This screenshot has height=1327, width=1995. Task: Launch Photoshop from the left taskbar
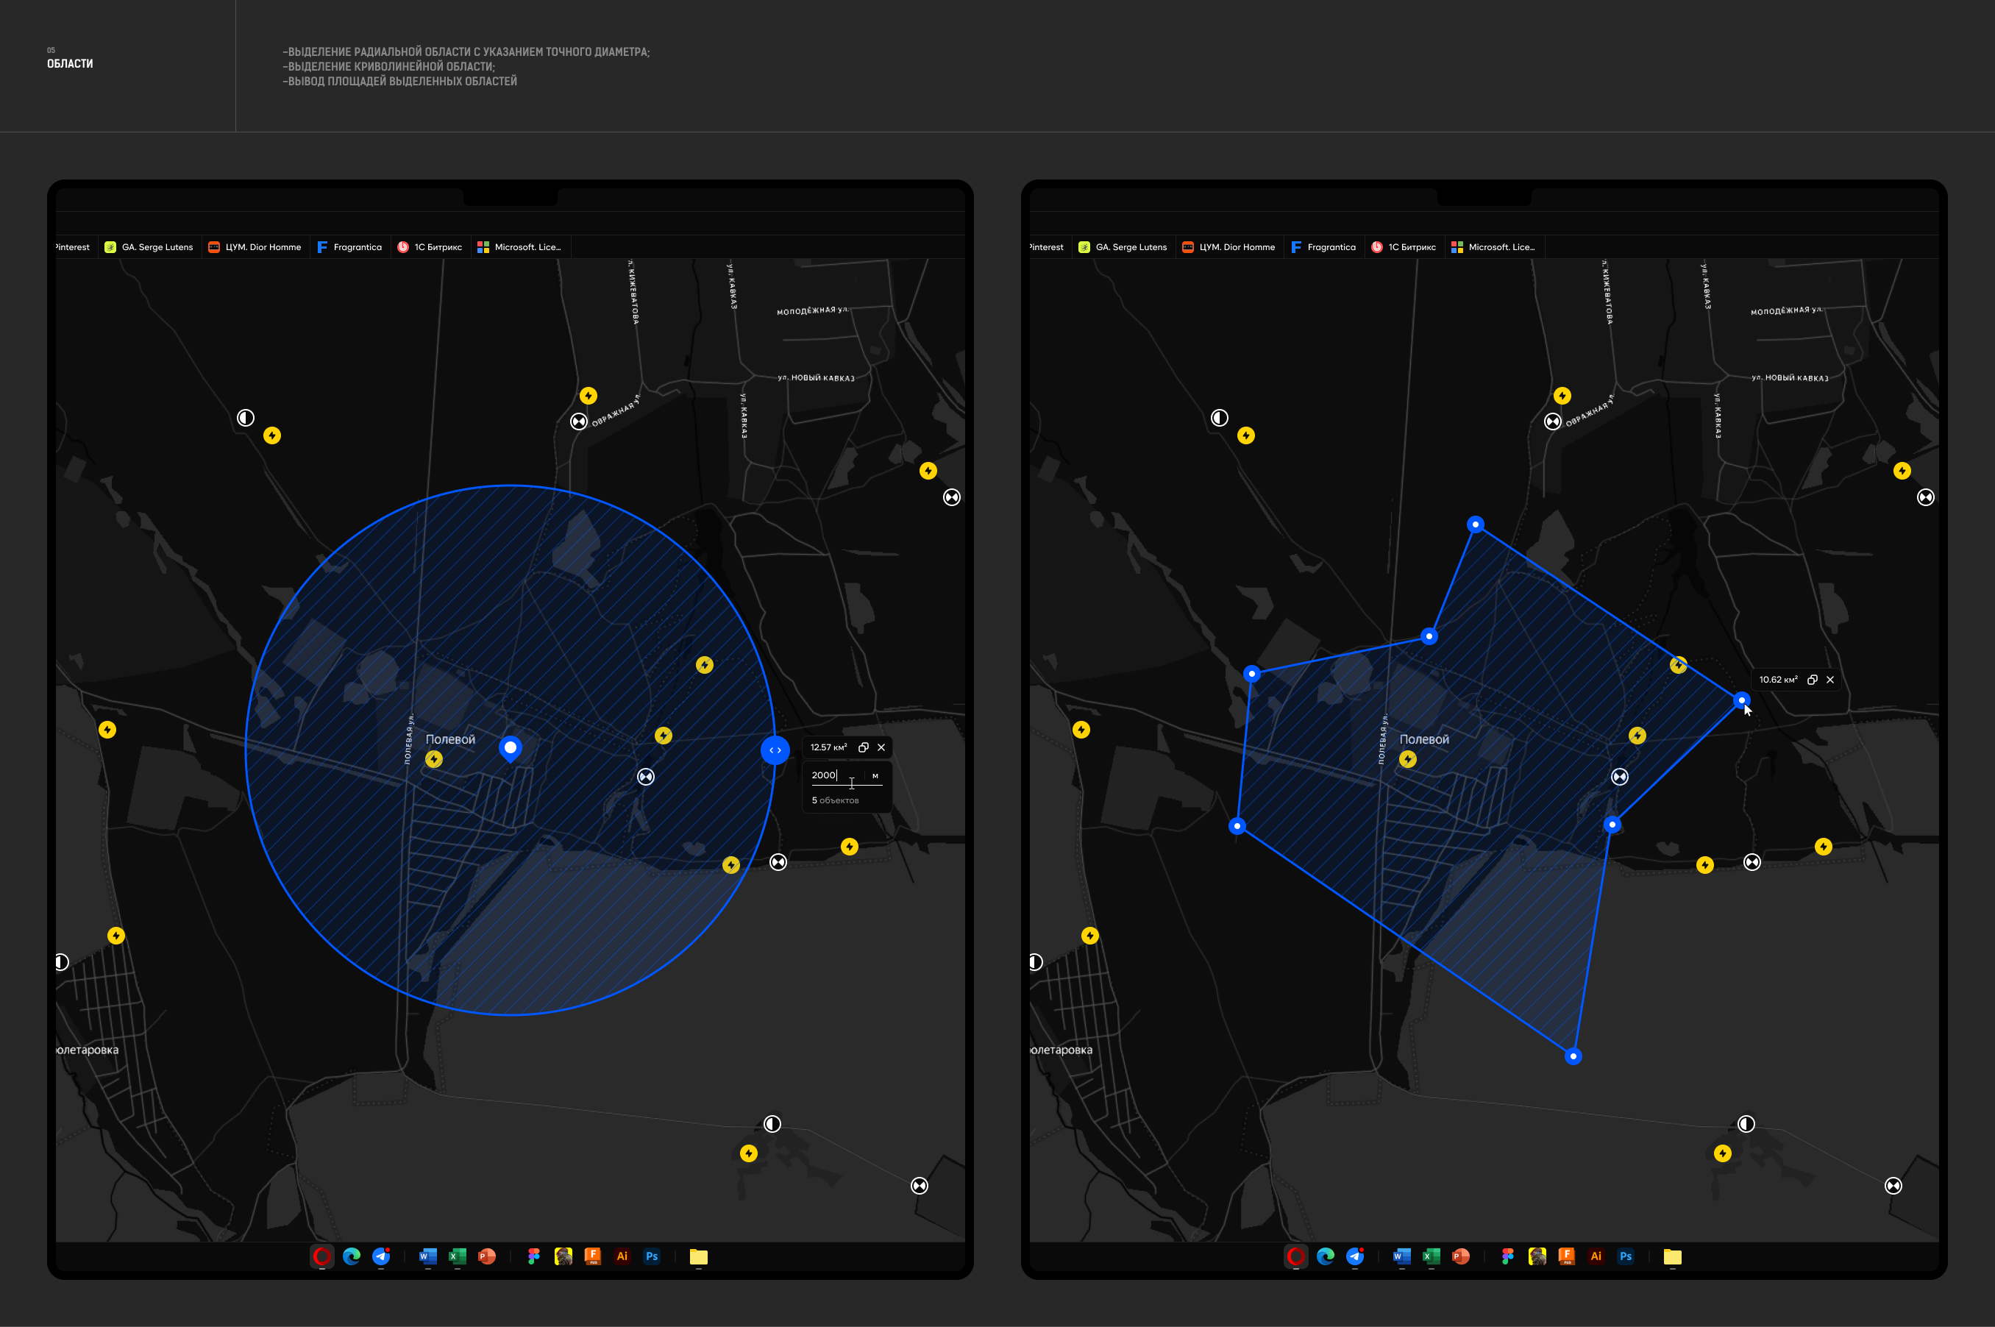652,1256
